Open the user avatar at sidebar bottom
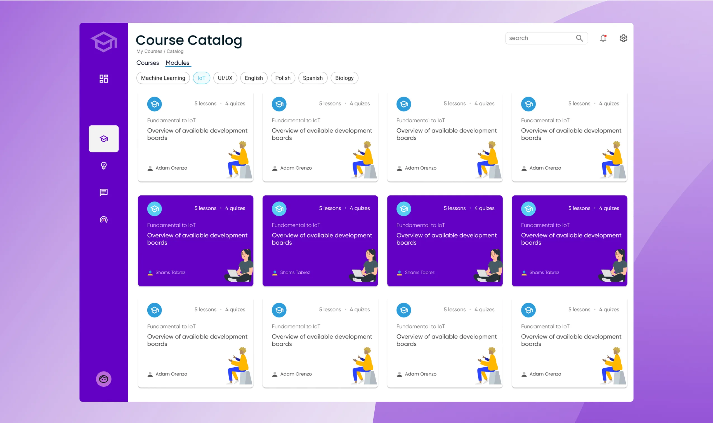 104,379
